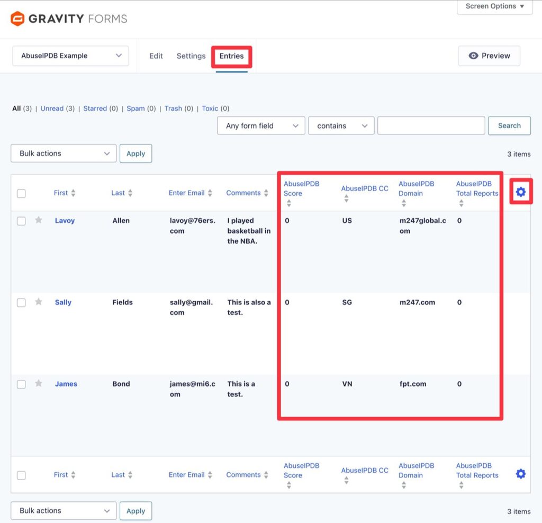The image size is (542, 523).
Task: Open the AbuseIPDB Example form switcher
Action: [70, 56]
